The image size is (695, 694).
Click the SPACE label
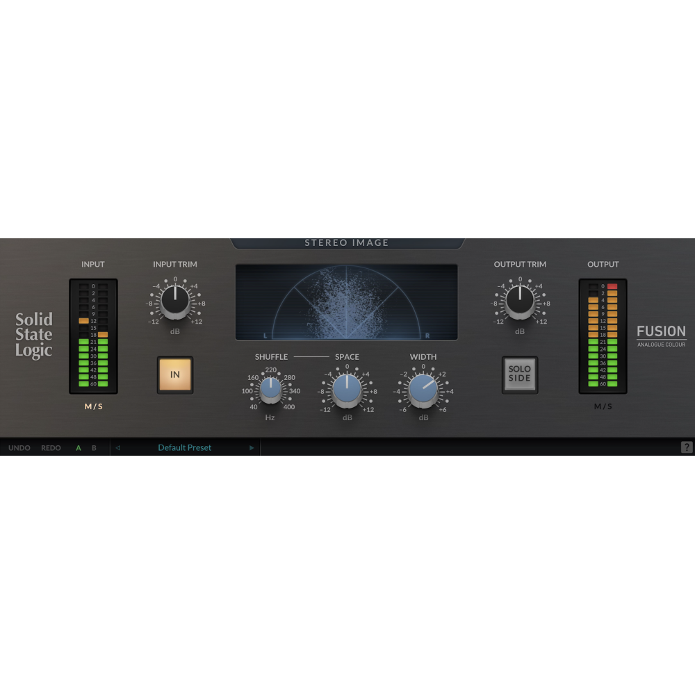[347, 357]
